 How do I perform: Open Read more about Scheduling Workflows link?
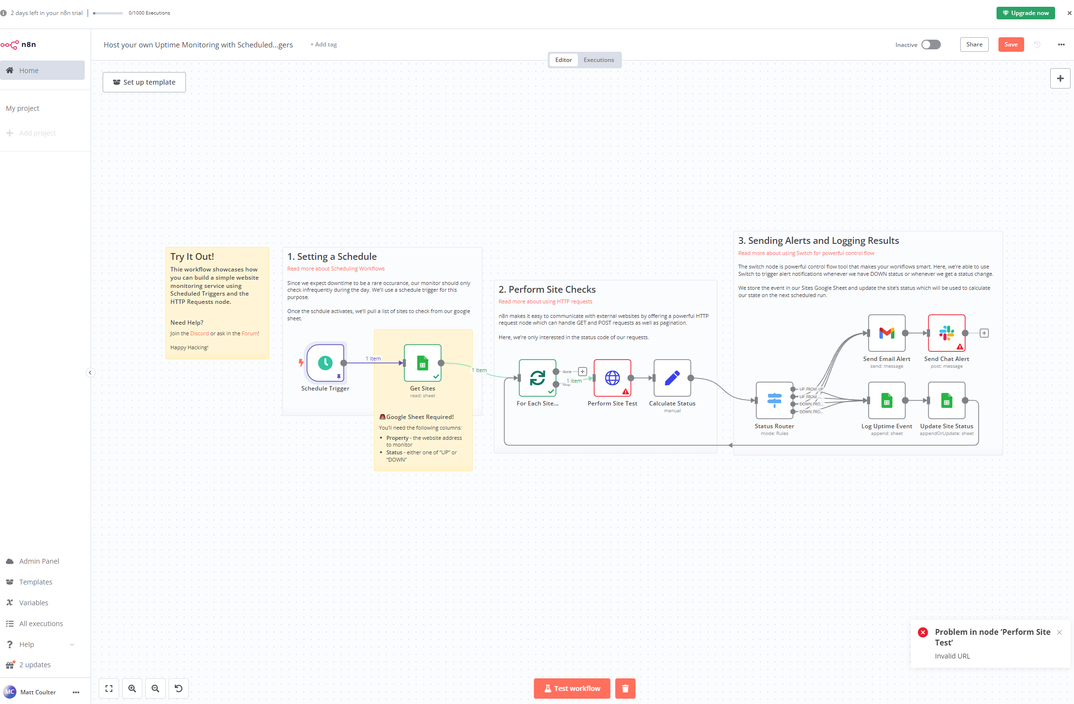336,269
